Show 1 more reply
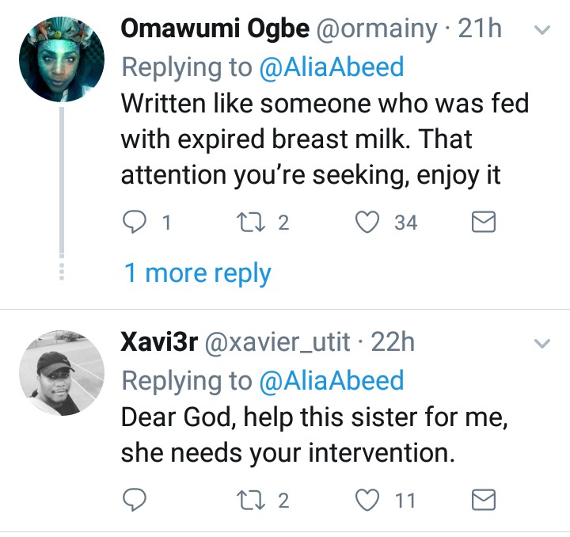 [197, 273]
